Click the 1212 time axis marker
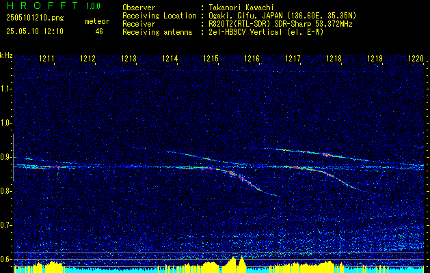 pos(88,58)
